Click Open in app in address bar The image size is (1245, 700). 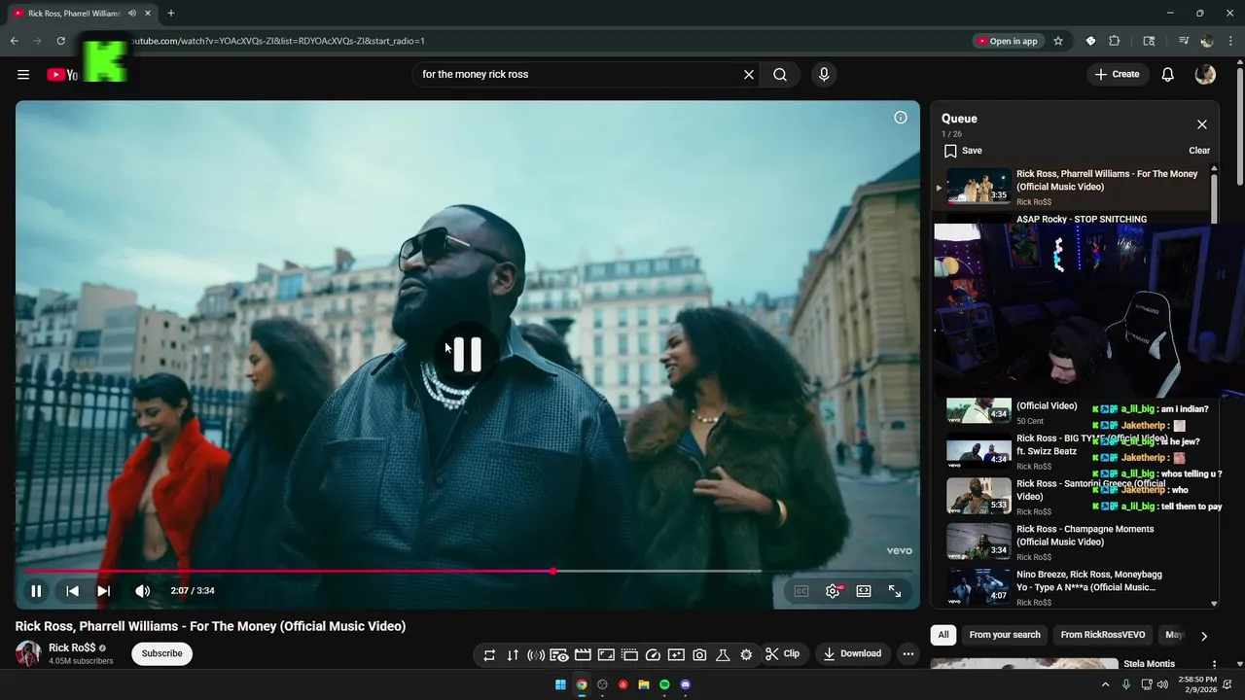pos(1008,41)
